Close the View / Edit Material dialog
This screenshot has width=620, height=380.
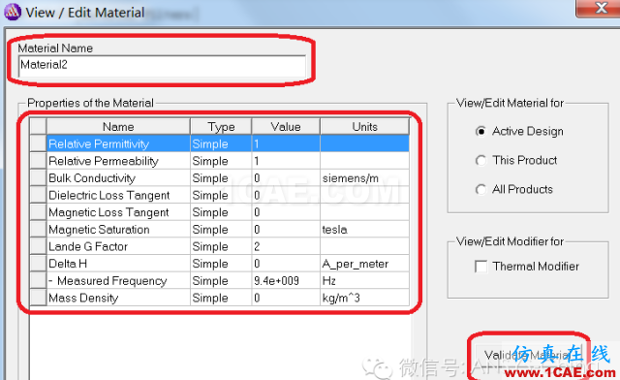pyautogui.click(x=600, y=8)
